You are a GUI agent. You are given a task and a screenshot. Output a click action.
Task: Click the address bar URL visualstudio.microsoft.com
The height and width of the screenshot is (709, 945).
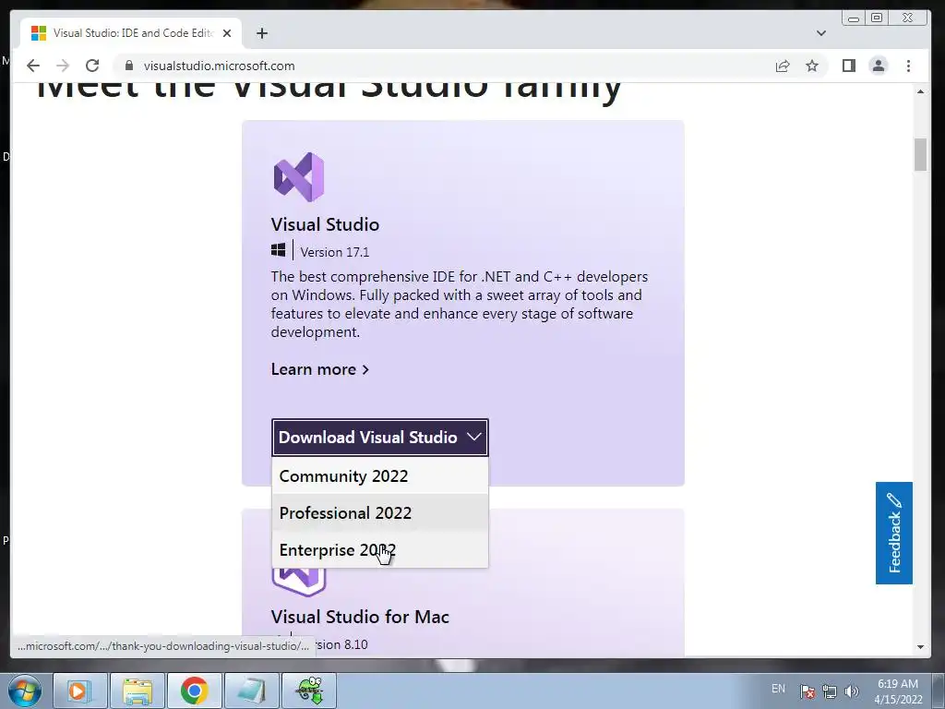pos(219,66)
